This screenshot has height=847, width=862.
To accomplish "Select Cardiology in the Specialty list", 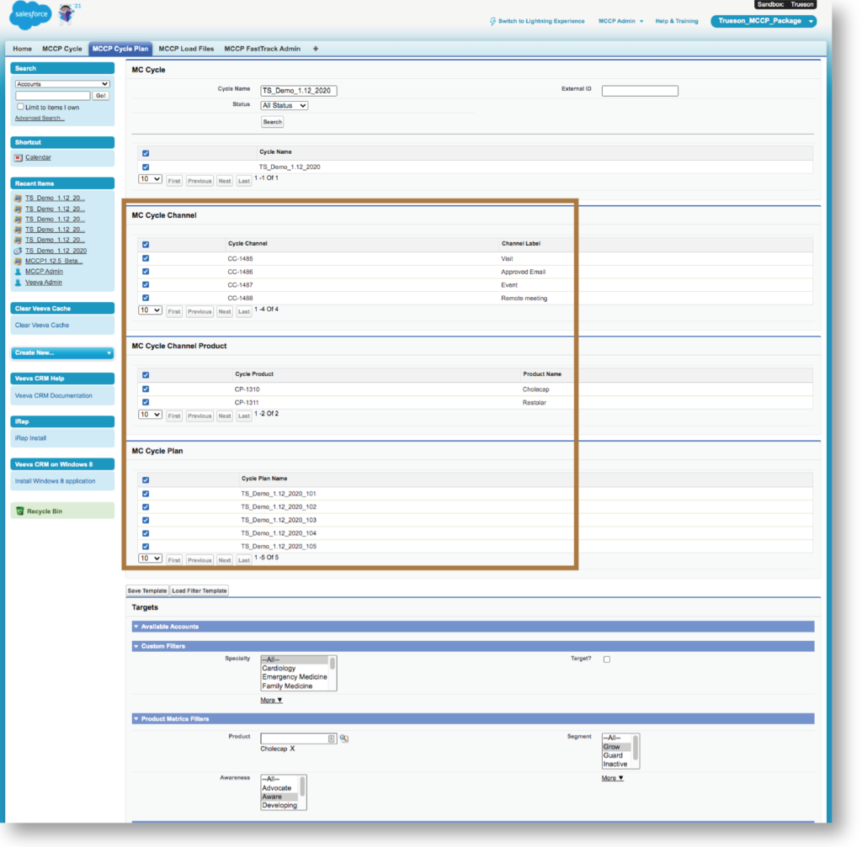I will [278, 669].
